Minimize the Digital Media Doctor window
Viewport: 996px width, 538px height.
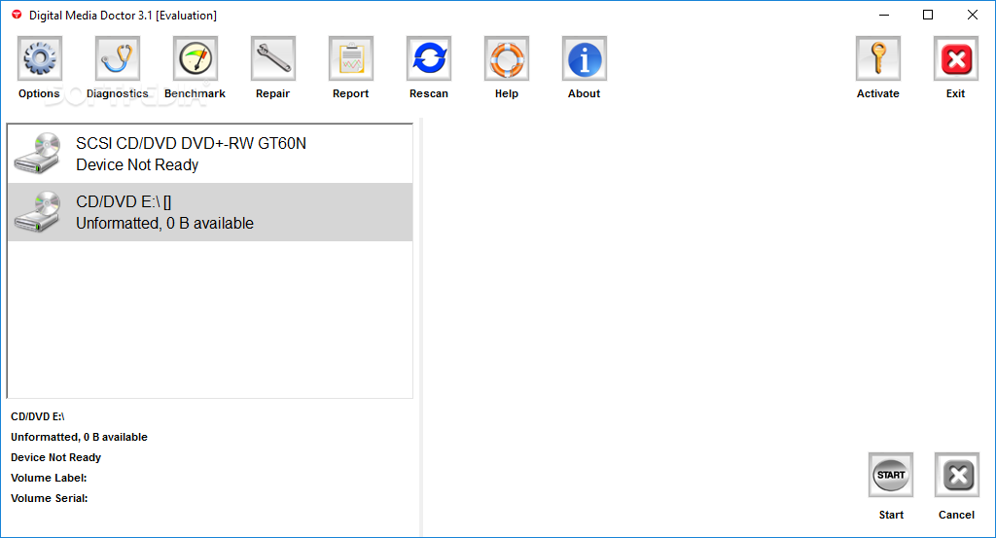[x=883, y=15]
